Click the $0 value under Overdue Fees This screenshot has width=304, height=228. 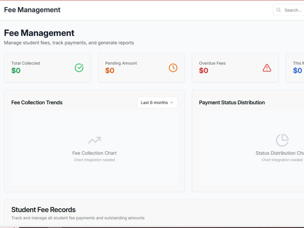click(x=204, y=71)
